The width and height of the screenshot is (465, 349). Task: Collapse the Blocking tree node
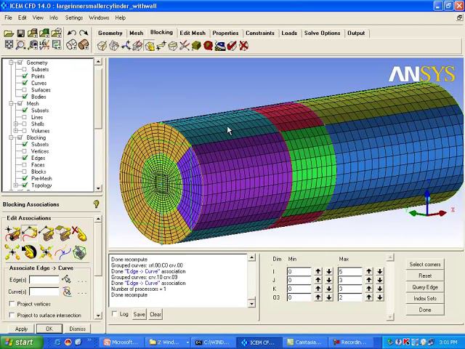pos(12,137)
